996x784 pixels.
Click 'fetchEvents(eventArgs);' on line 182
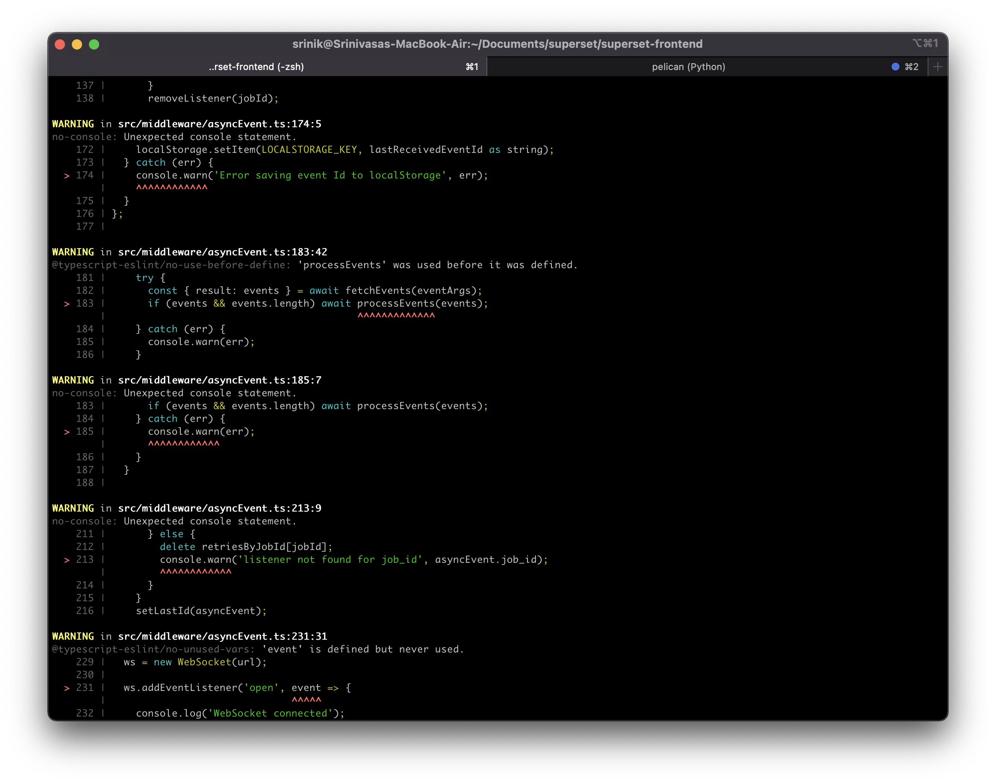tap(413, 290)
